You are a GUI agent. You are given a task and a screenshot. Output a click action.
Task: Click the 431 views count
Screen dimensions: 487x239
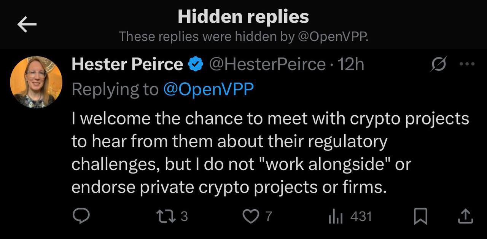tap(361, 217)
